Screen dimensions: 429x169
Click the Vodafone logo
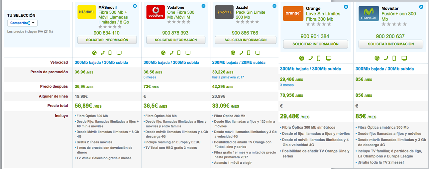click(156, 12)
